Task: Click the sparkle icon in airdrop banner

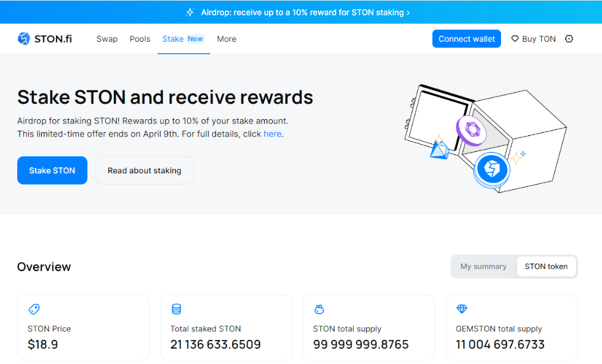Action: (x=190, y=12)
